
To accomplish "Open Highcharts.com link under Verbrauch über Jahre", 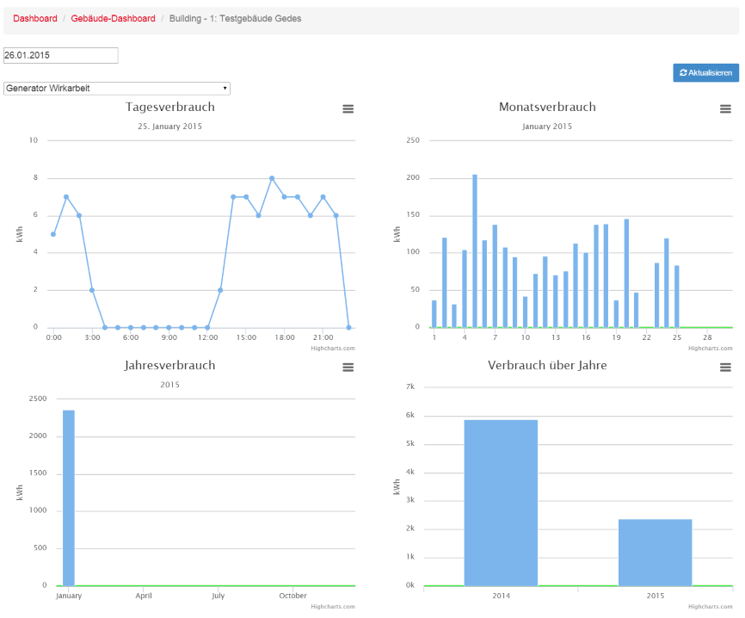I will point(710,607).
